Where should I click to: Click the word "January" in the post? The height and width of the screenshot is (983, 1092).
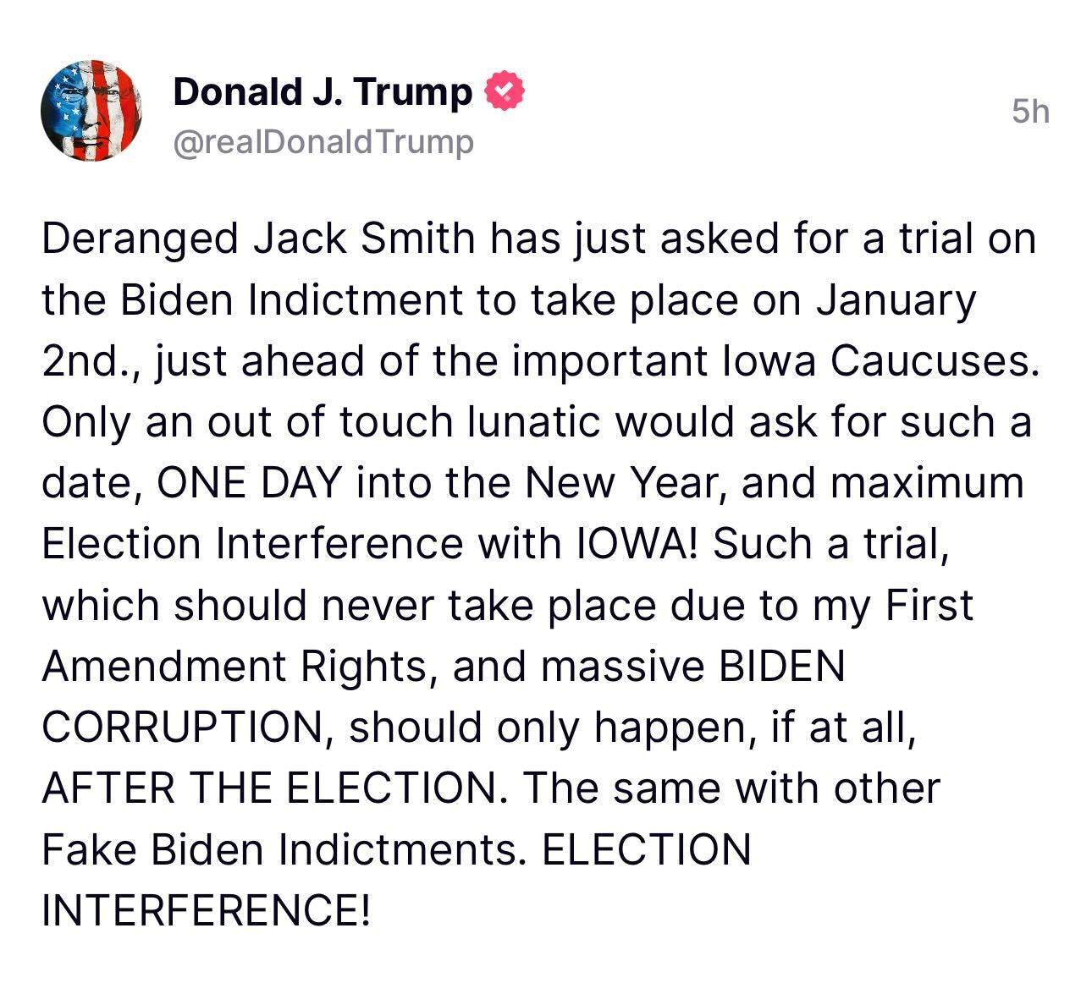pos(896,301)
